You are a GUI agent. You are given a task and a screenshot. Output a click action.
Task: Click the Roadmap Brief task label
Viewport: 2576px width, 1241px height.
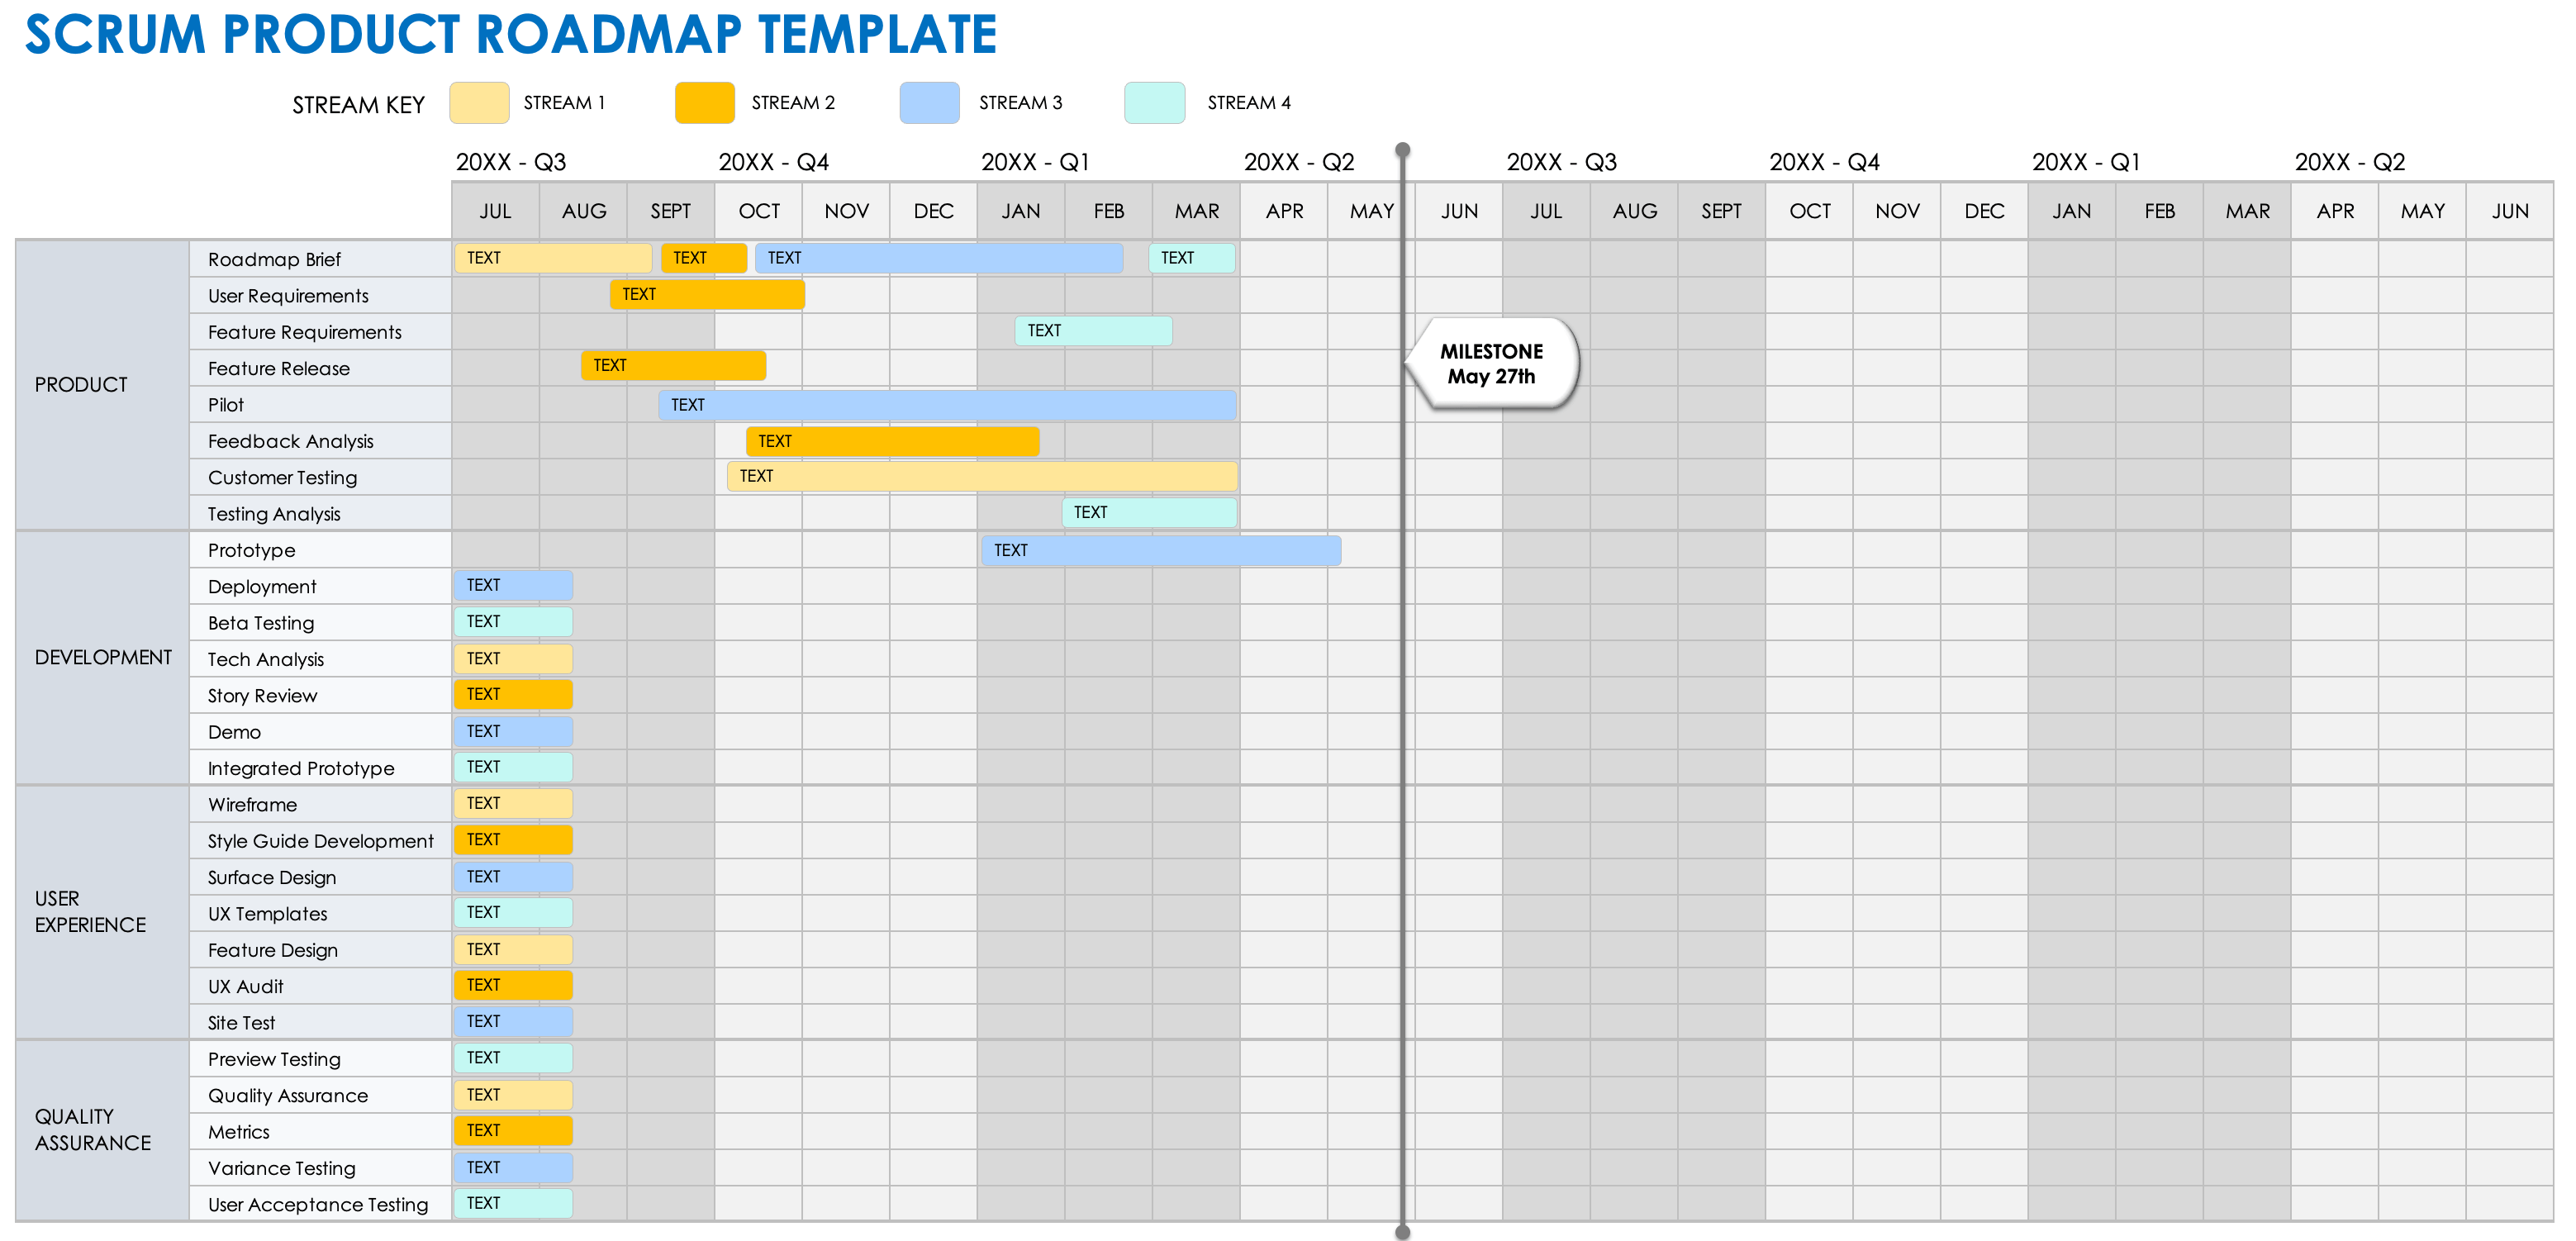[274, 260]
